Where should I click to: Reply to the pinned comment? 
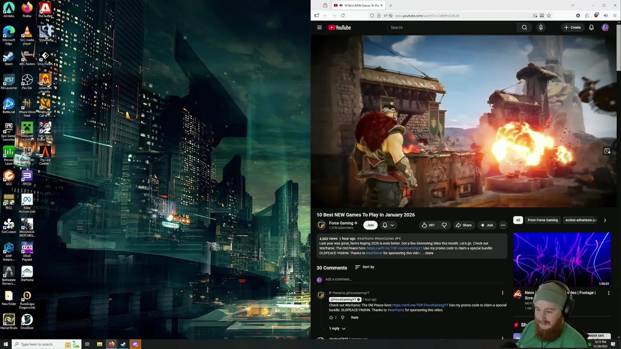coord(355,317)
